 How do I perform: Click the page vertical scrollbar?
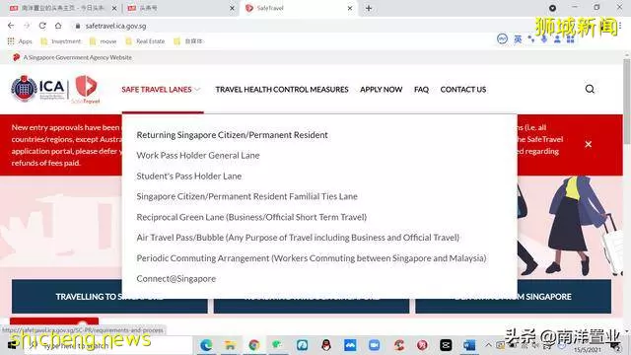coord(627,101)
